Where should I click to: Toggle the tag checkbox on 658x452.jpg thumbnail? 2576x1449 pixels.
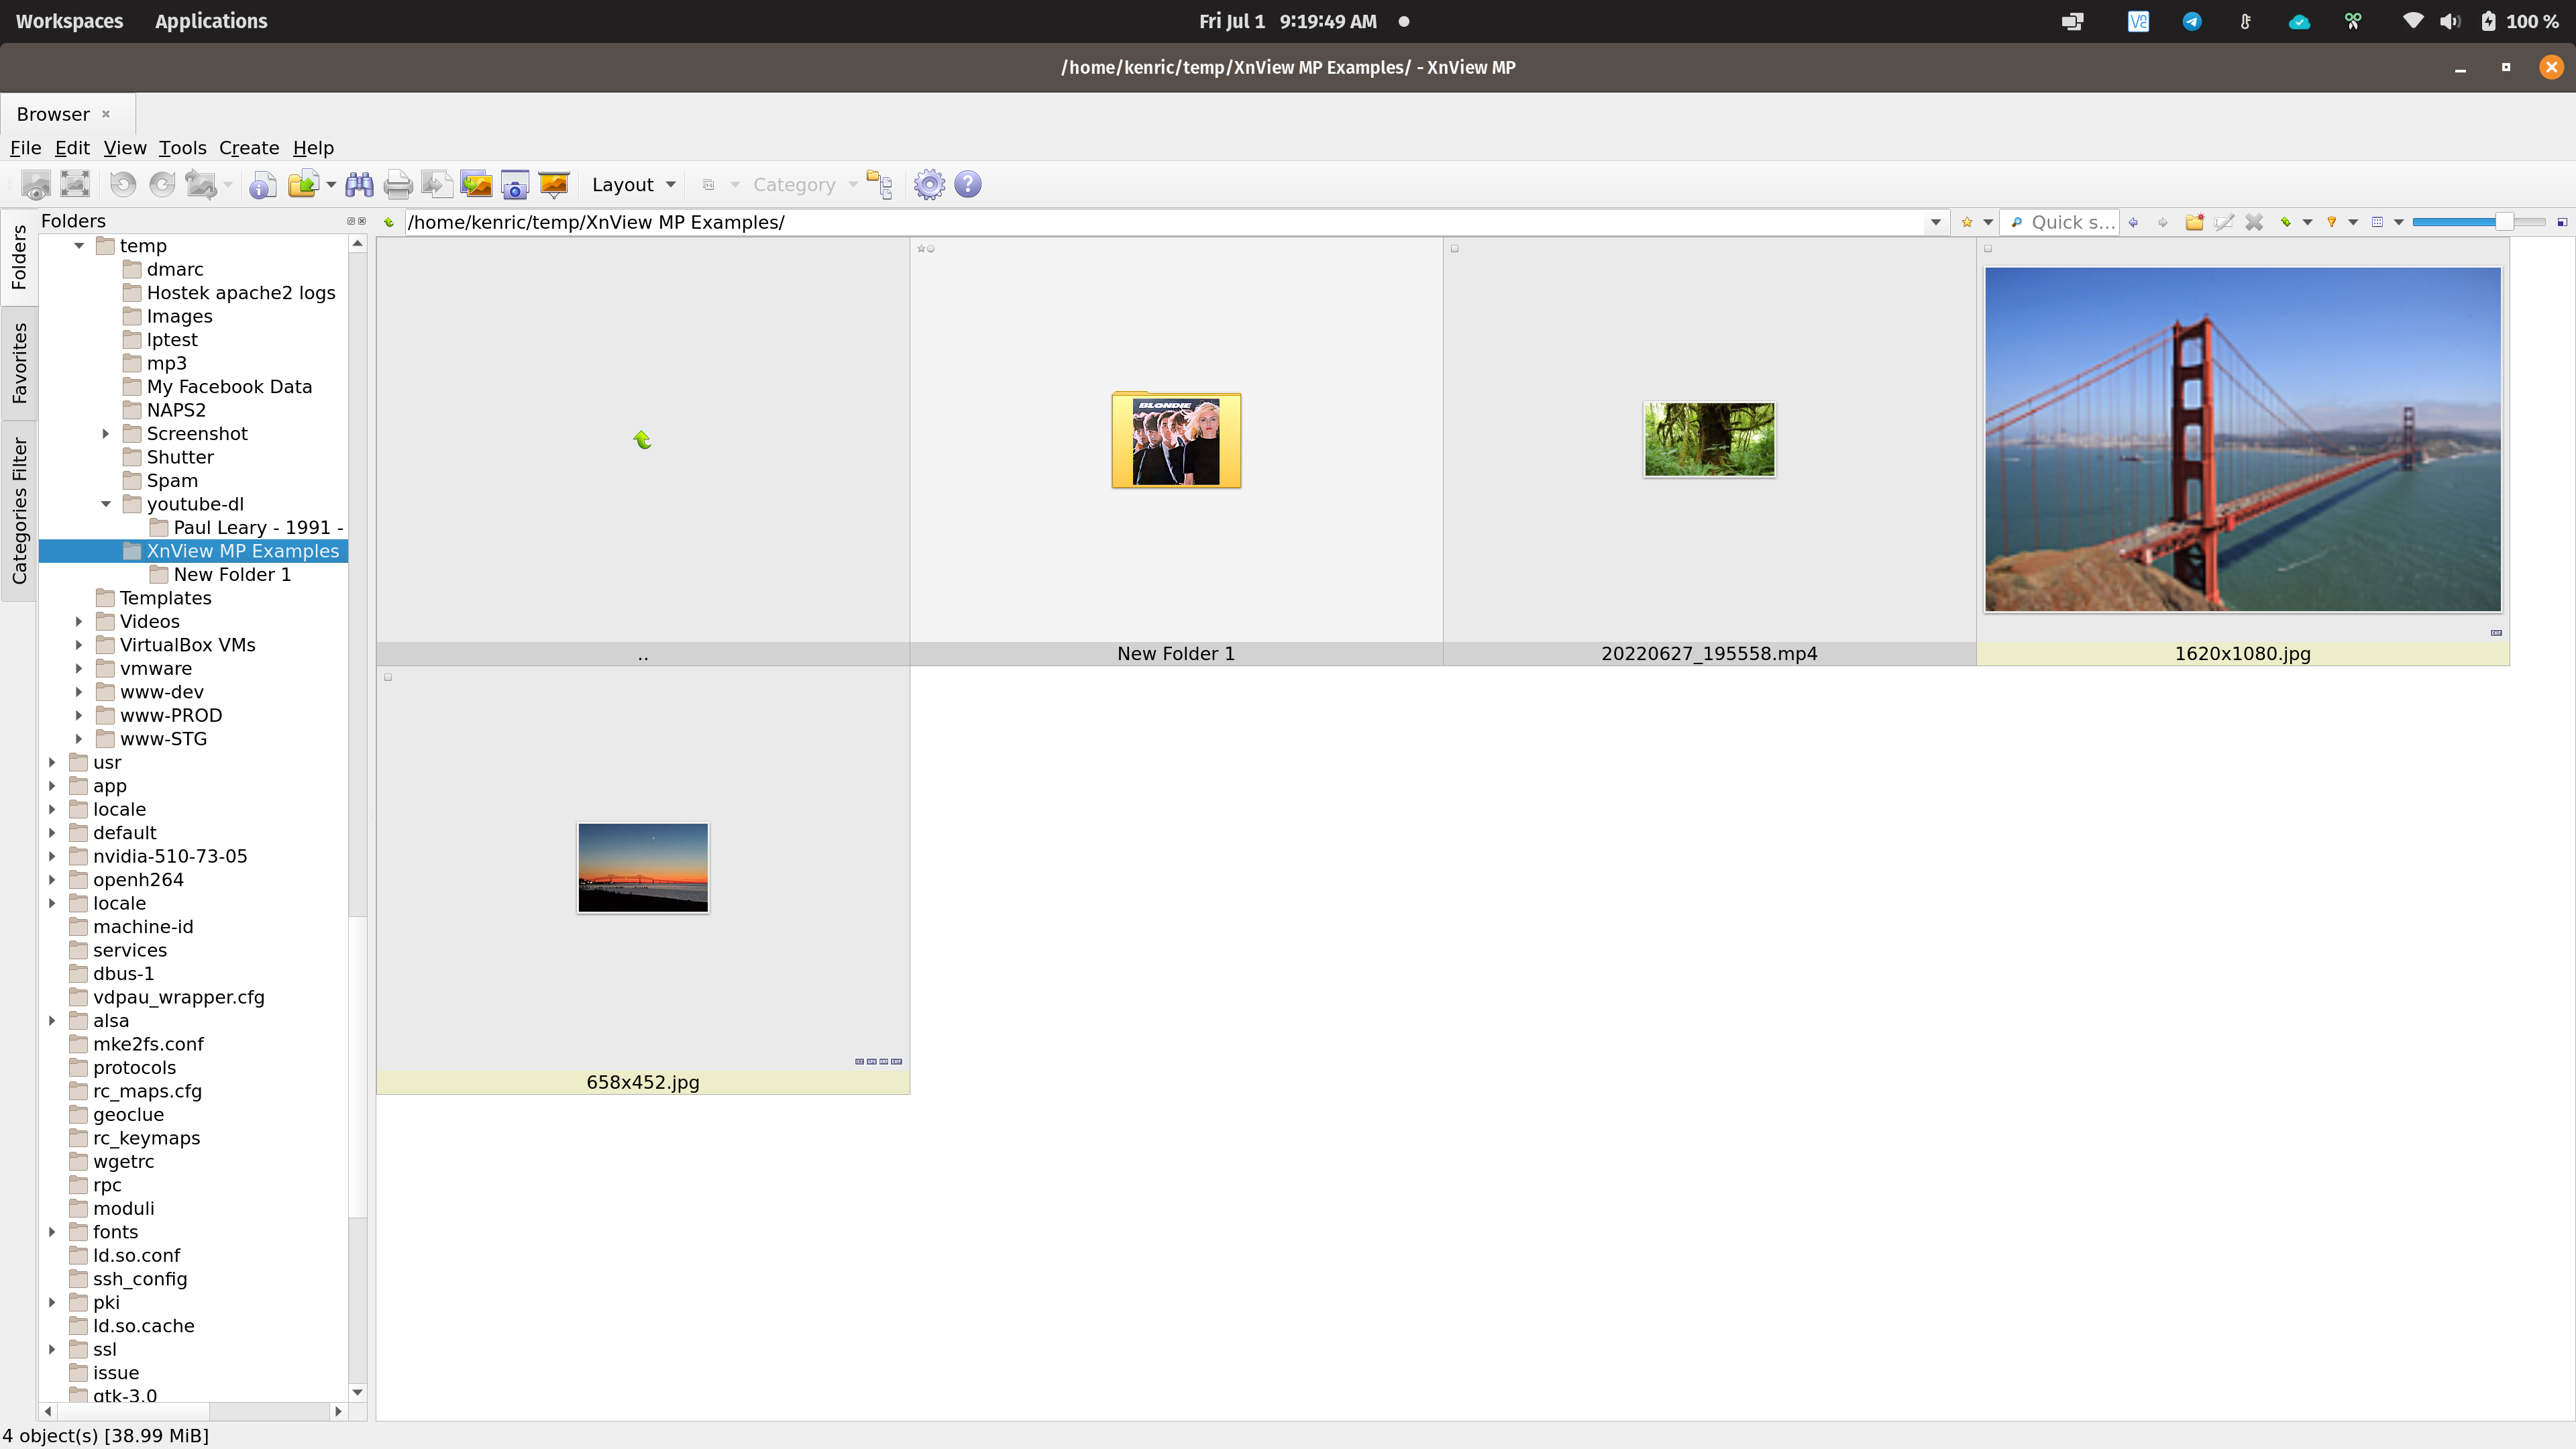coord(388,677)
